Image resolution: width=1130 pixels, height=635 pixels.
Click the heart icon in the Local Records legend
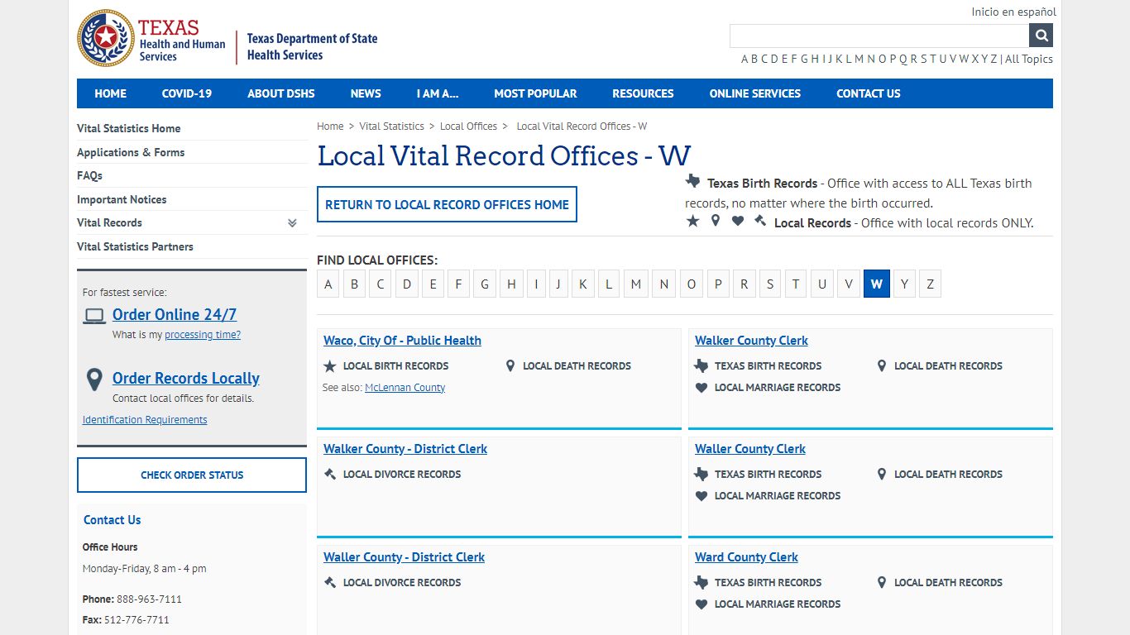(x=738, y=221)
